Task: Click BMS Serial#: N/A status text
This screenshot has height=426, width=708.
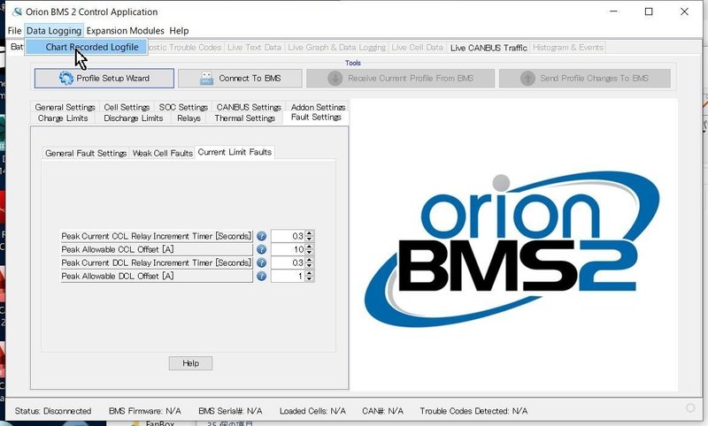Action: [230, 411]
